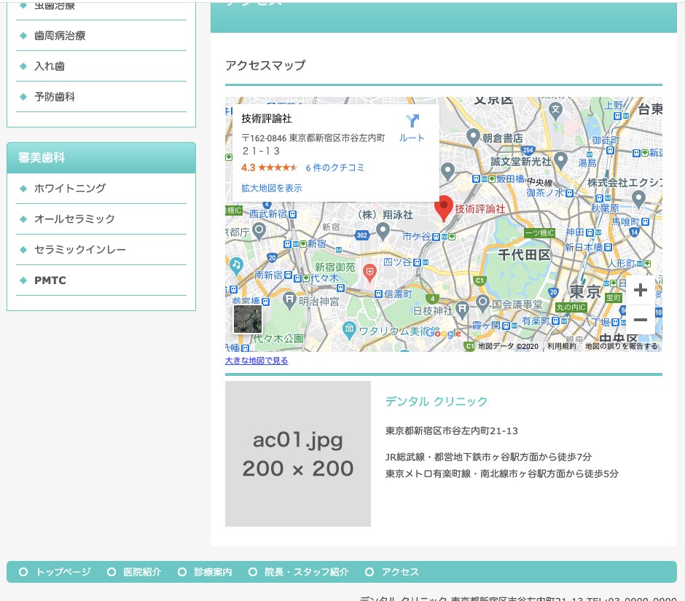Viewport: 685px width, 601px height.
Task: Click the music note marker on map
Action: coord(236,267)
